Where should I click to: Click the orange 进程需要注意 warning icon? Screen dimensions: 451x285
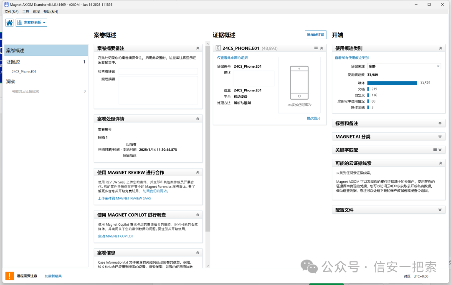click(10, 276)
